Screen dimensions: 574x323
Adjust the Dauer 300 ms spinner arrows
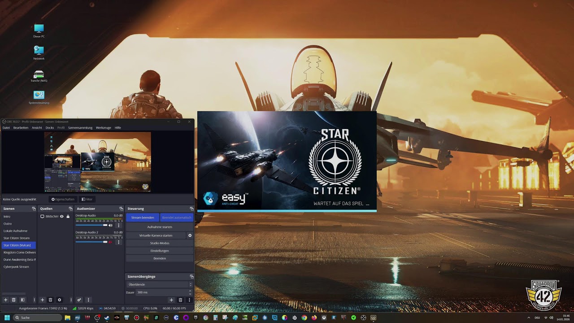click(190, 292)
